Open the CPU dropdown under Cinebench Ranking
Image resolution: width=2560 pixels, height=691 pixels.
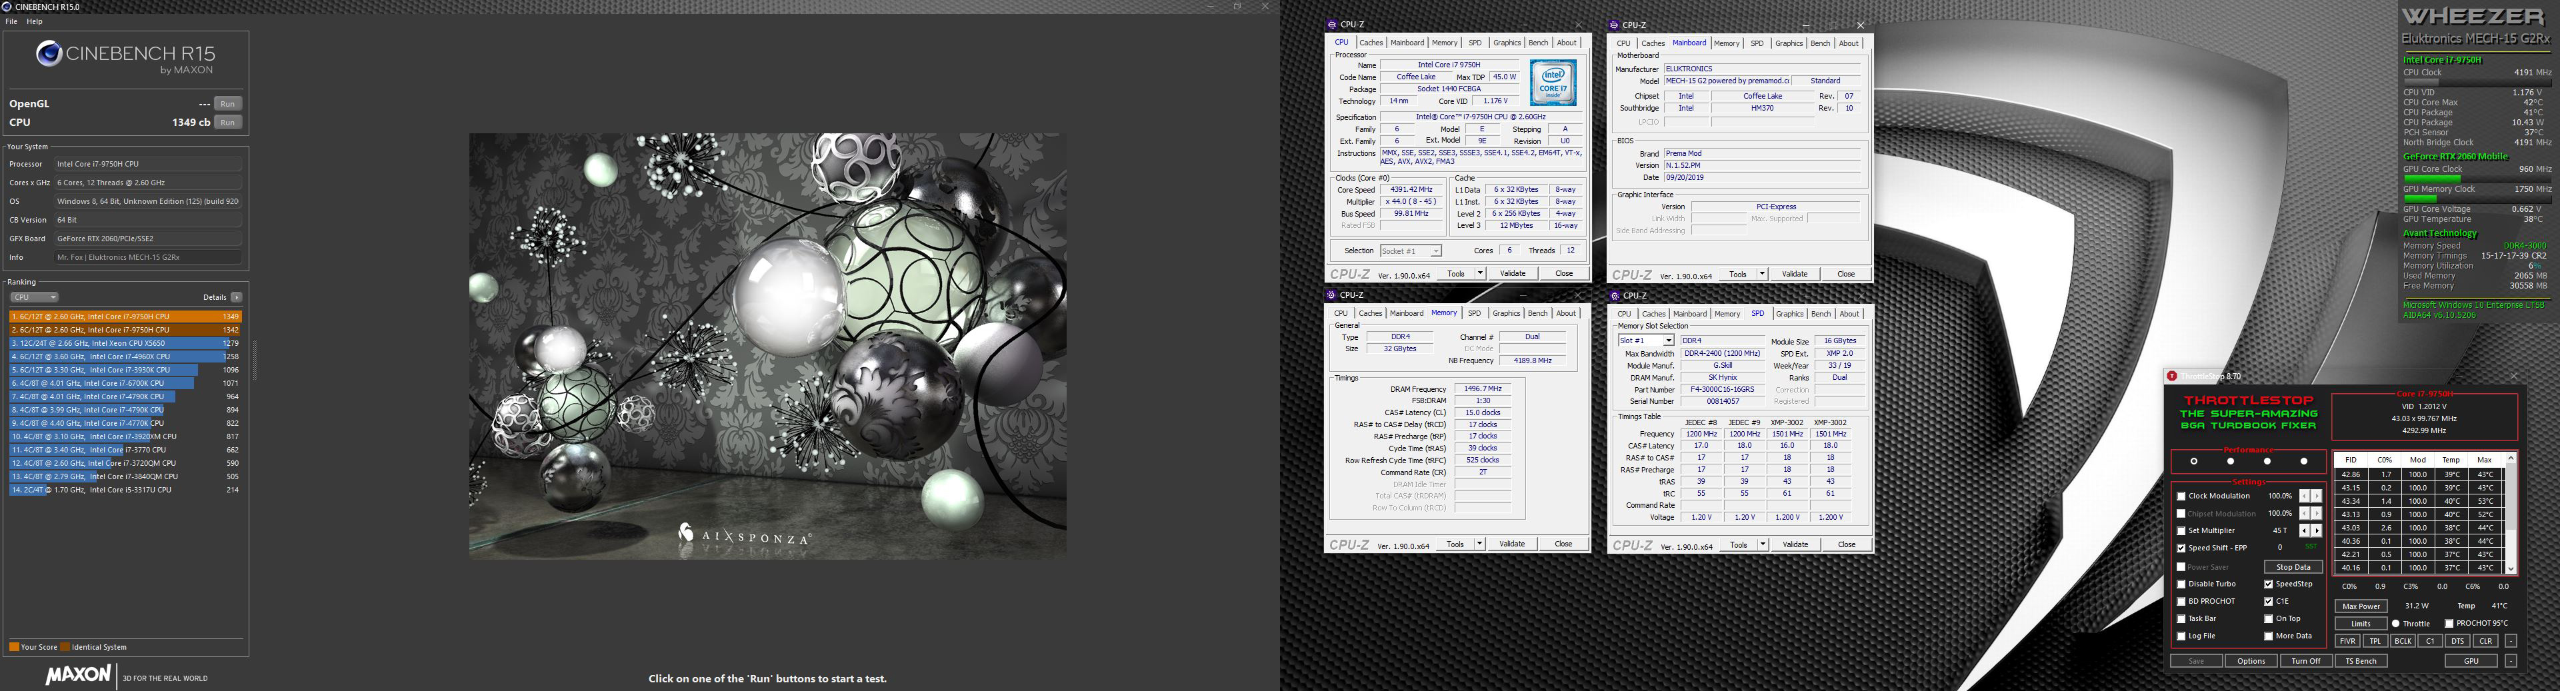(34, 297)
